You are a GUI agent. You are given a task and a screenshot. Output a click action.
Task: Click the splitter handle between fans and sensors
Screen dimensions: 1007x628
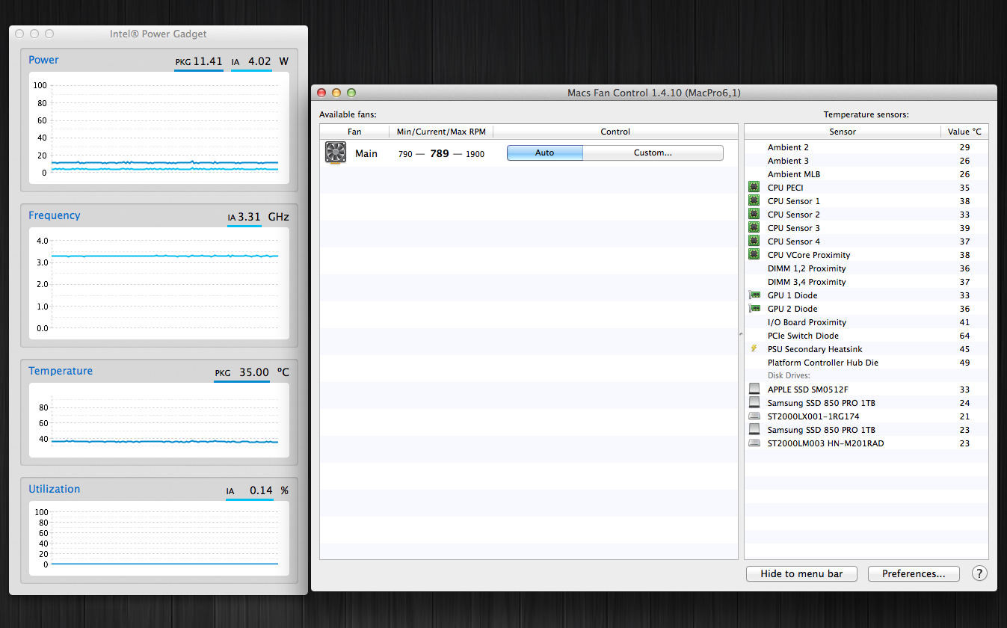pos(741,334)
